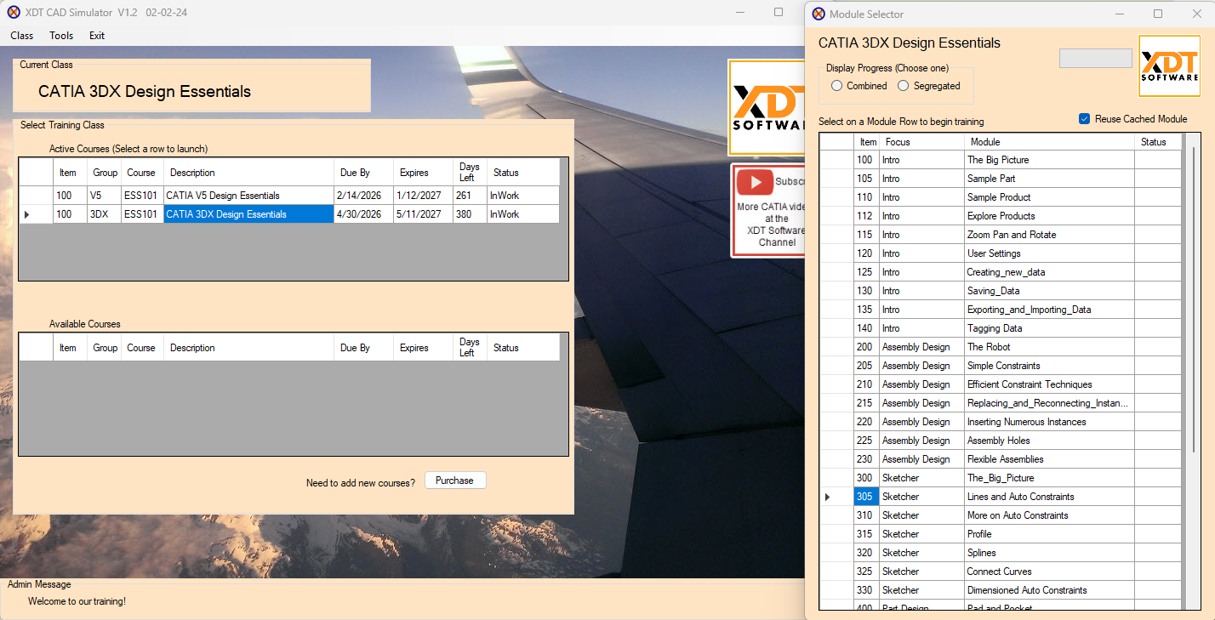Click the Purchase button

click(x=454, y=481)
